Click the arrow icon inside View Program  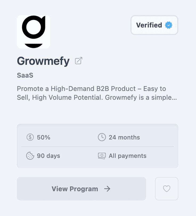107,189
